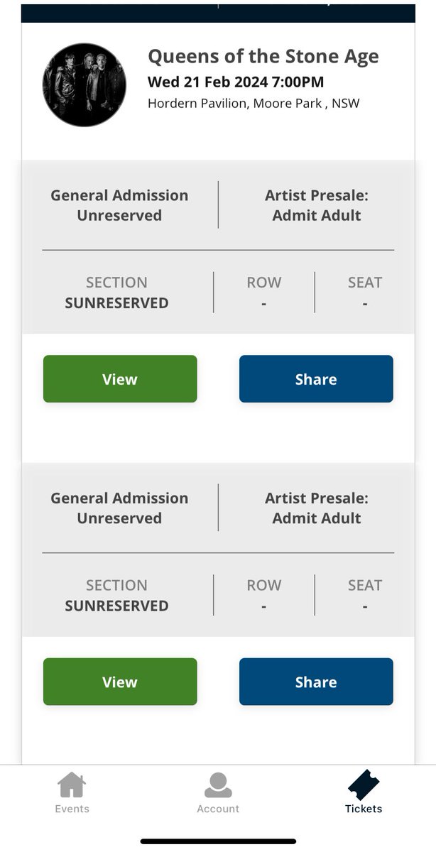This screenshot has height=852, width=436.
Task: Click first ticket's SECTION SUNRESERVED field
Action: coord(116,293)
